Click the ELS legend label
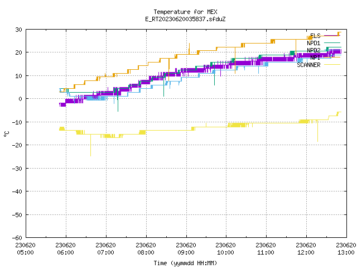Screen dimensions: 357x268 coord(315,36)
